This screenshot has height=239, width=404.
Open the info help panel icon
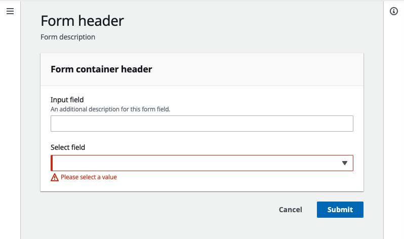[394, 11]
